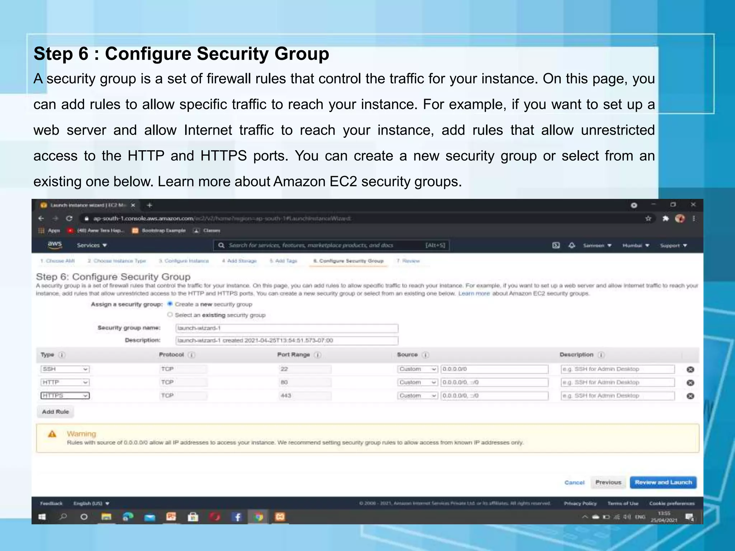Remove the SSH rule with its X icon

click(x=690, y=369)
